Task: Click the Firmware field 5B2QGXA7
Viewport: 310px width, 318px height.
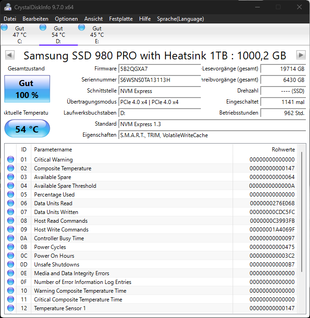Action: (159, 69)
